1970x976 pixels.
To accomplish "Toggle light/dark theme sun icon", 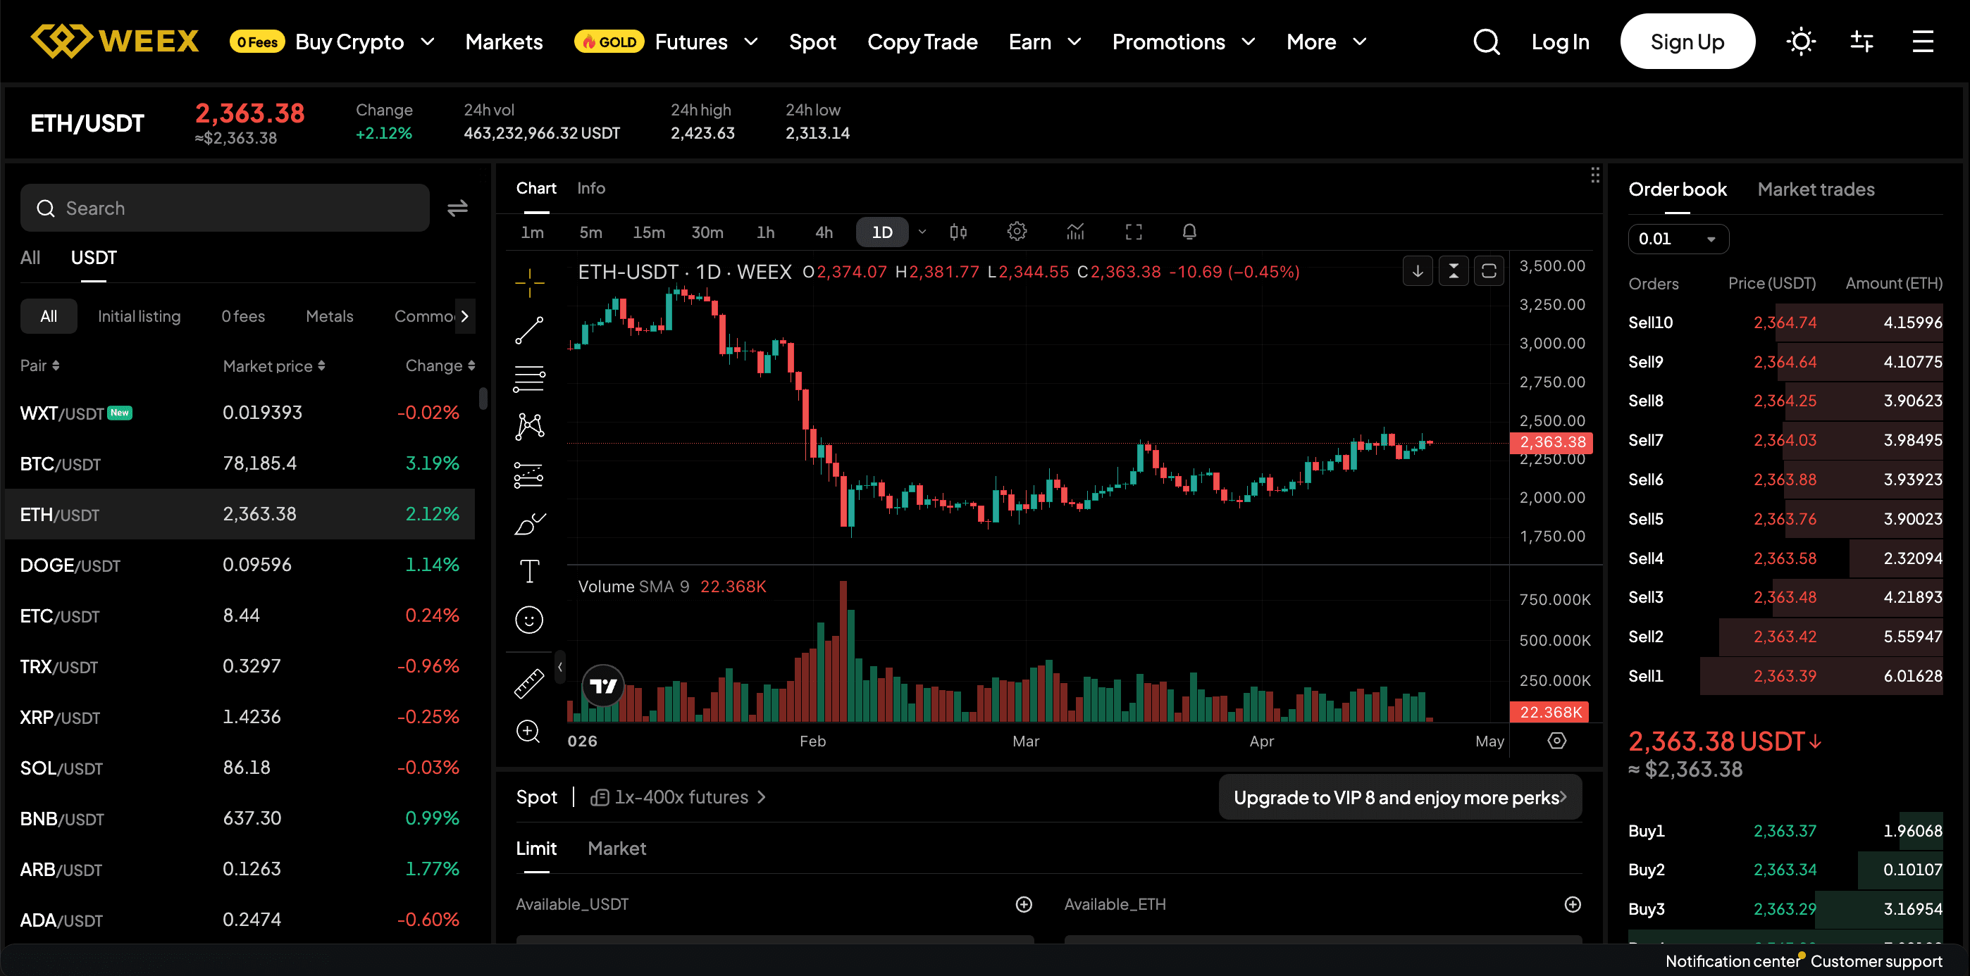I will pos(1800,42).
